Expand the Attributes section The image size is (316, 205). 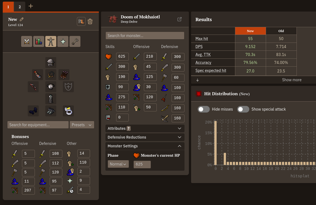pos(145,128)
